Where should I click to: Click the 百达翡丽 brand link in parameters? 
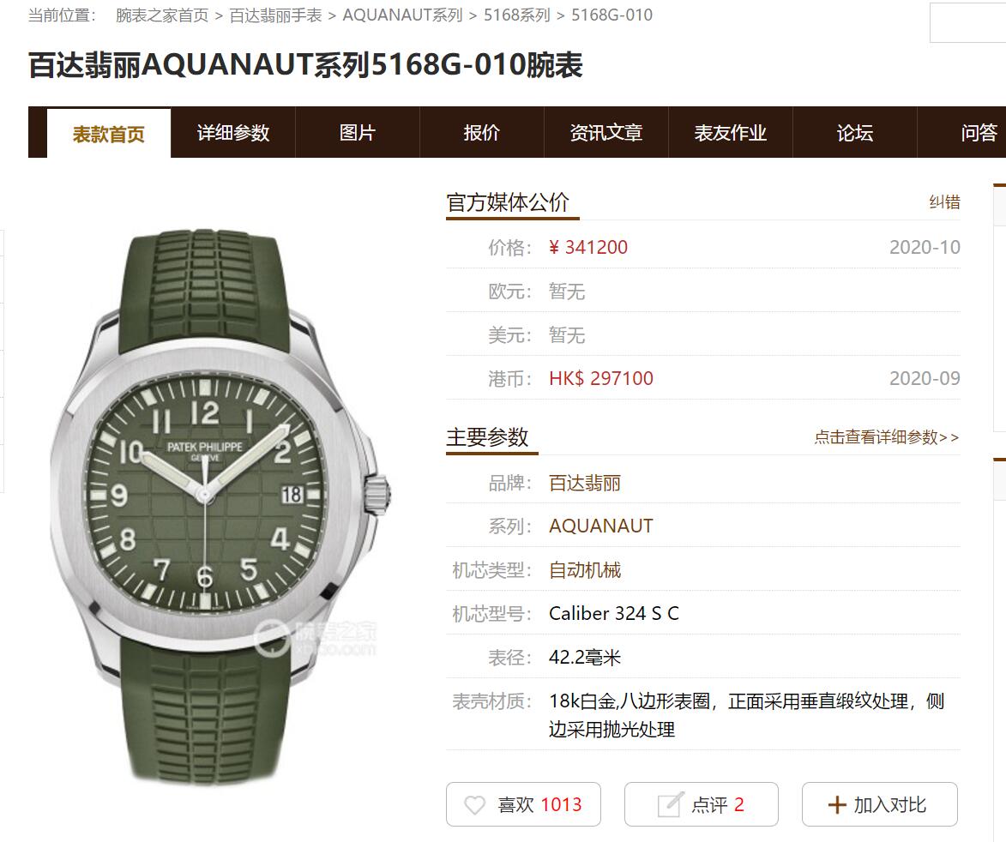[585, 483]
